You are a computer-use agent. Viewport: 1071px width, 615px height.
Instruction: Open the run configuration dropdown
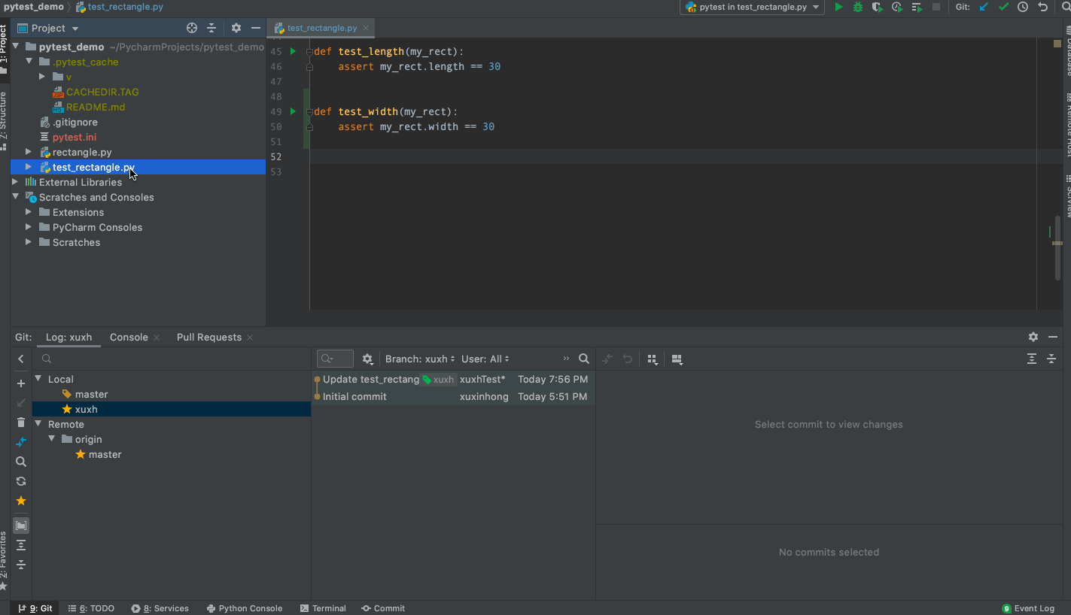click(x=753, y=7)
